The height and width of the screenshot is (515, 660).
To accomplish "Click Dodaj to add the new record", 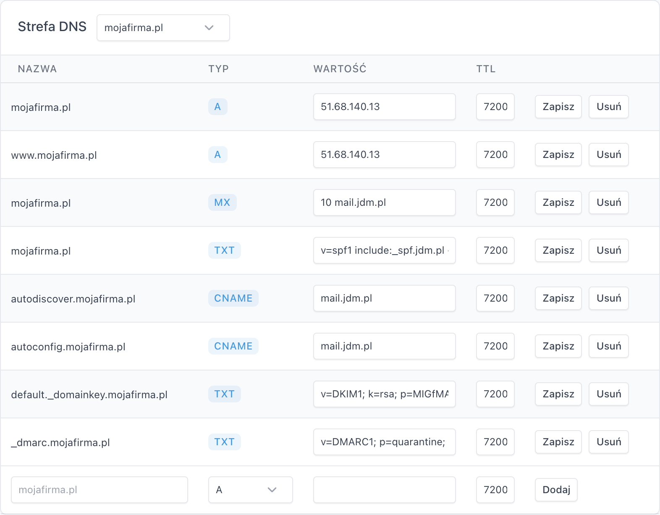I will [x=556, y=490].
